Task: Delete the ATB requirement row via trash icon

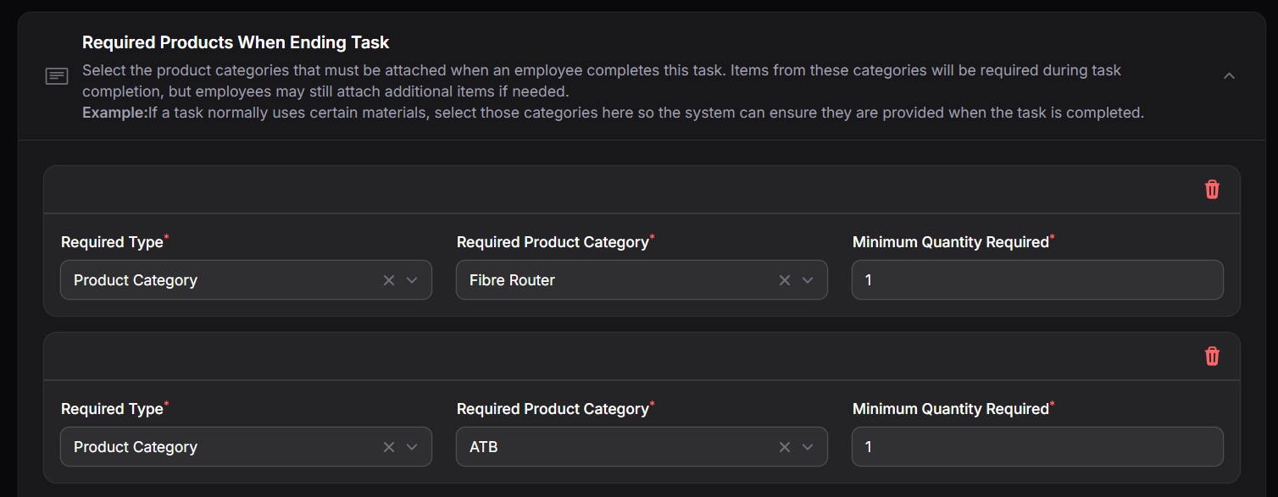Action: [x=1212, y=356]
